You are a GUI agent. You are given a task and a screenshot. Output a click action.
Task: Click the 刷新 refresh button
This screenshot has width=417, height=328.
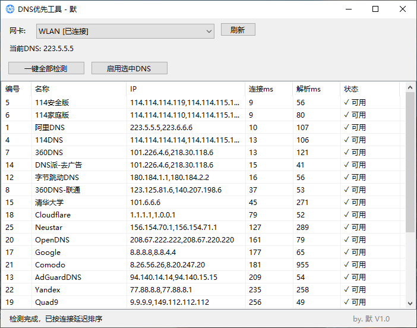(238, 30)
